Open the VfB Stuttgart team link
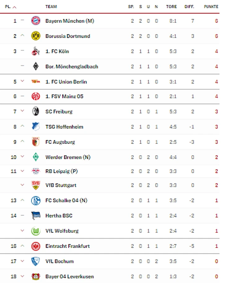Image resolution: width=226 pixels, height=283 pixels. coord(61,185)
